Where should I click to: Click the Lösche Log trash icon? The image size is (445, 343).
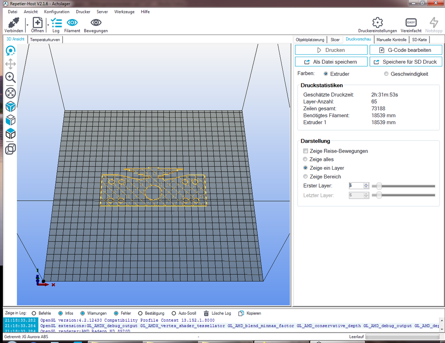206,313
